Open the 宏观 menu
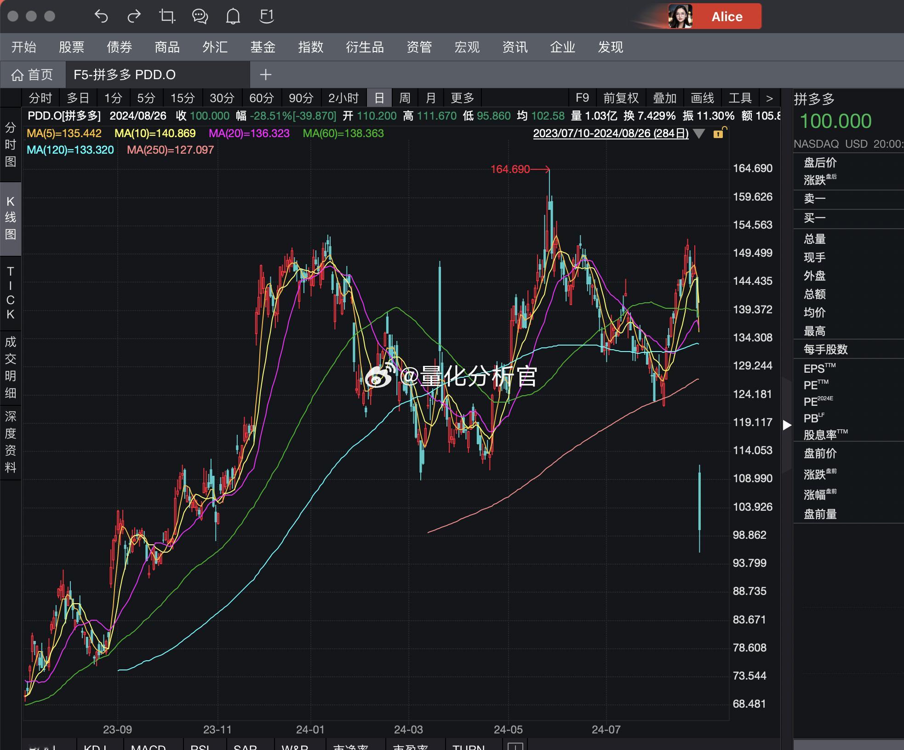This screenshot has width=904, height=750. pos(467,47)
